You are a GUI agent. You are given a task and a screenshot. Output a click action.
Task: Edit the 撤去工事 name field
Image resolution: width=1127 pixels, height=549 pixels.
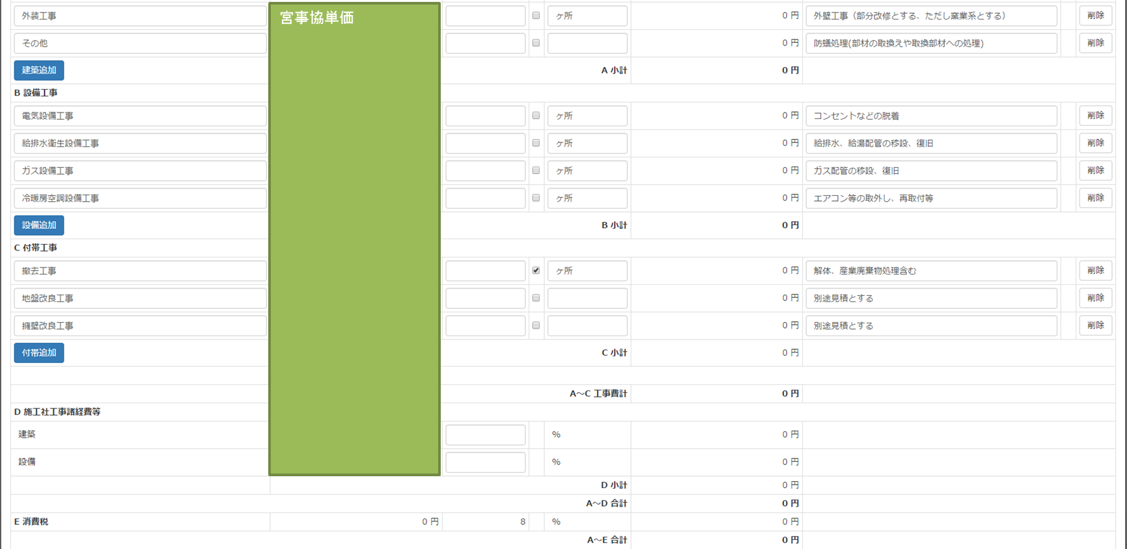click(x=140, y=271)
